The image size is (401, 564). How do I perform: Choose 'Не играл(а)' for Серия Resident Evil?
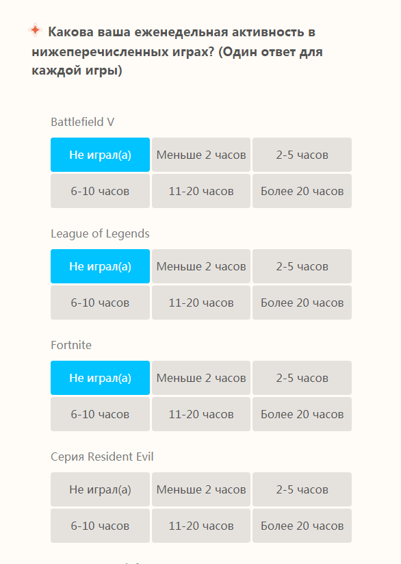click(x=100, y=489)
